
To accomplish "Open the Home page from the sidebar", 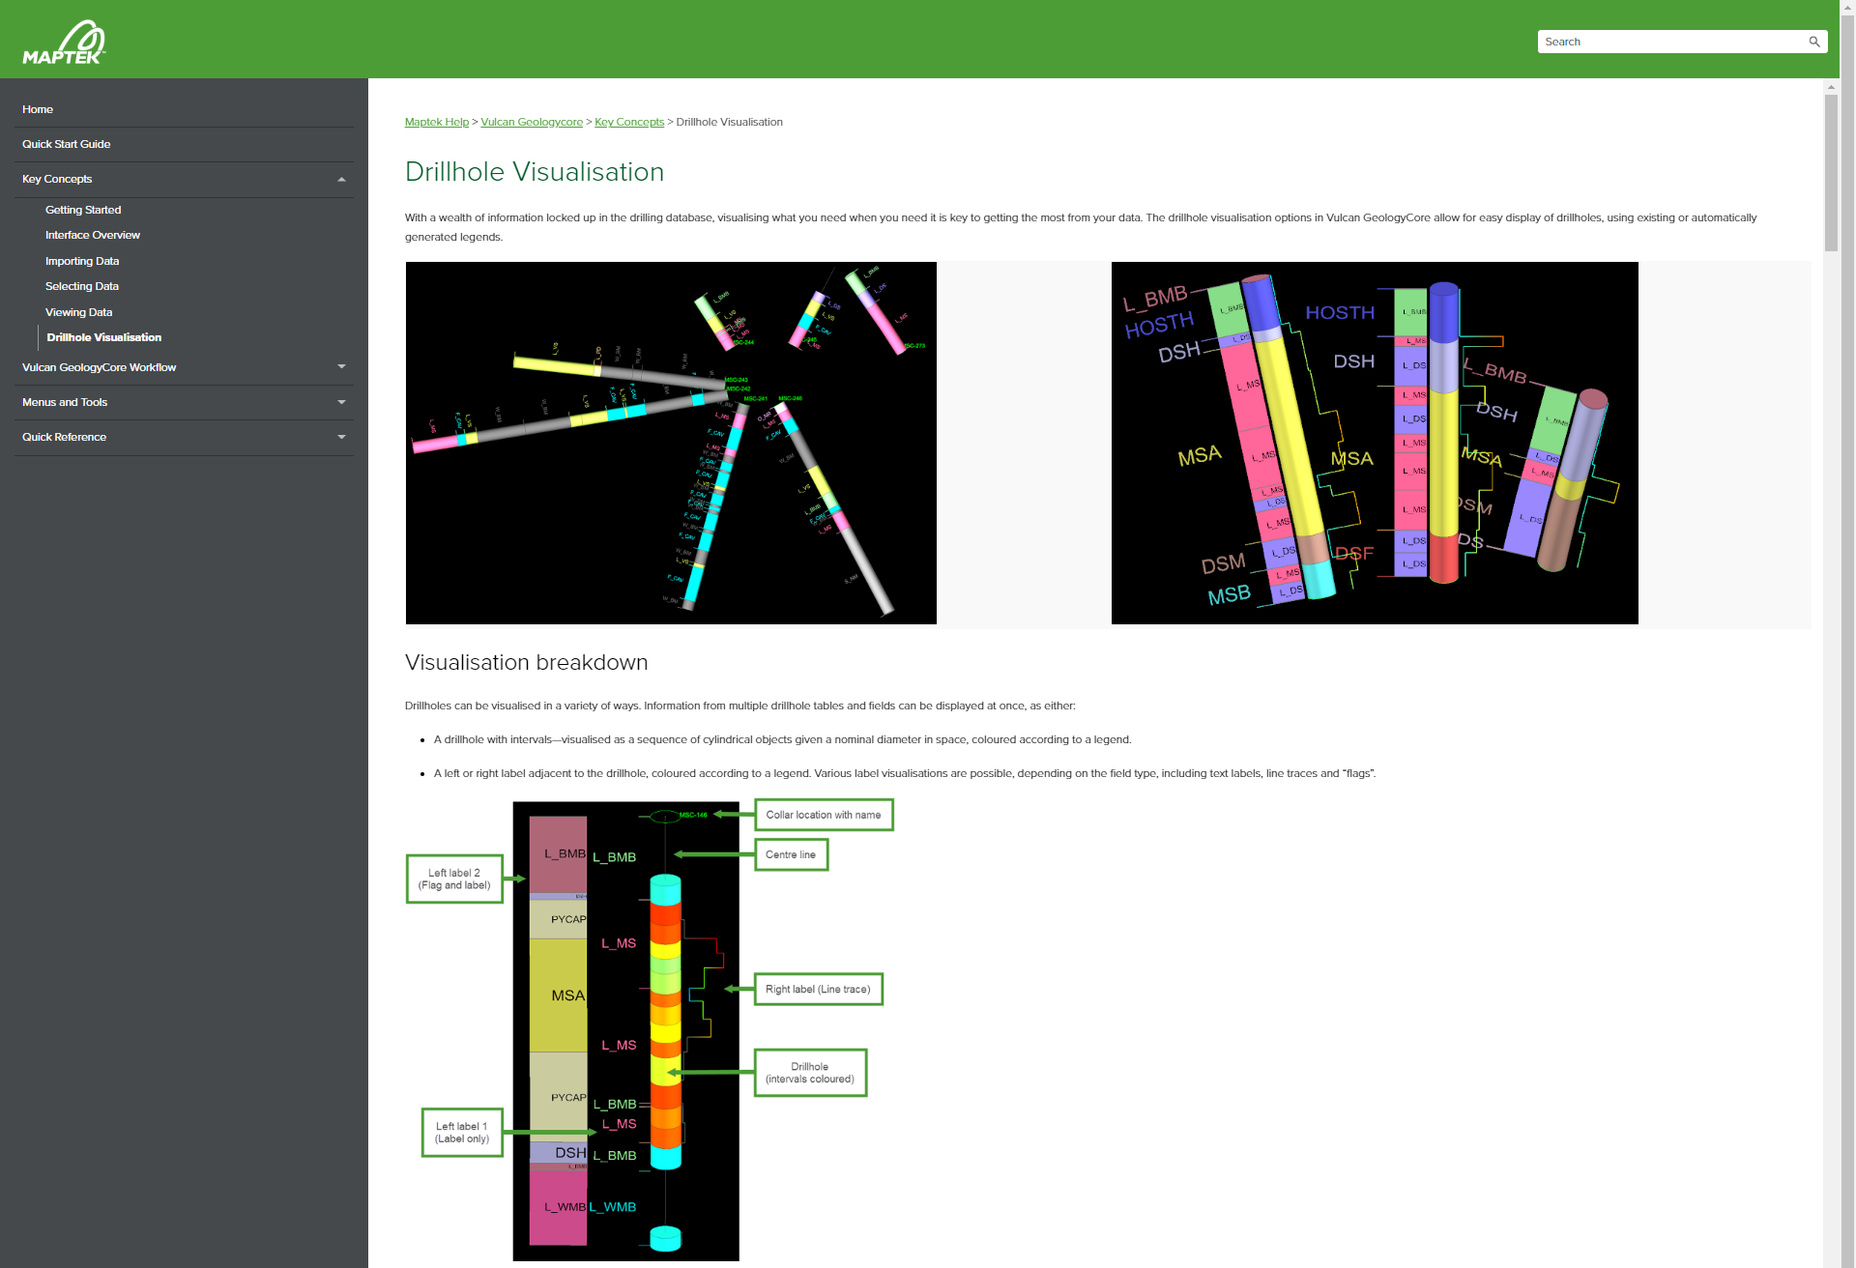I will tap(37, 109).
